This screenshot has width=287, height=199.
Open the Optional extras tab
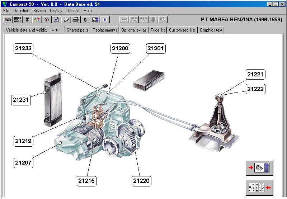tap(134, 30)
